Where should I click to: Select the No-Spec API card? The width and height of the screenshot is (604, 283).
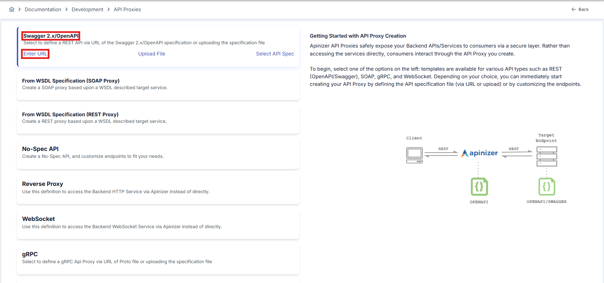pos(158,154)
